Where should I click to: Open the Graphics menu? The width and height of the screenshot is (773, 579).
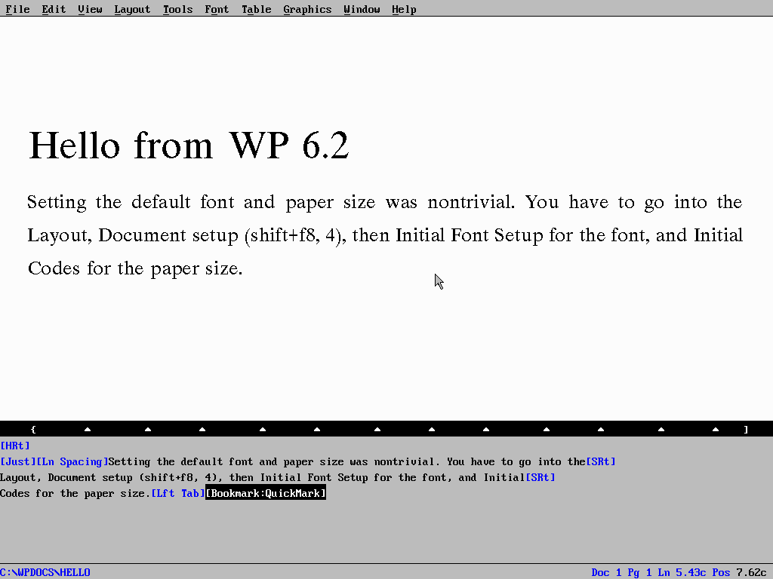coord(307,9)
